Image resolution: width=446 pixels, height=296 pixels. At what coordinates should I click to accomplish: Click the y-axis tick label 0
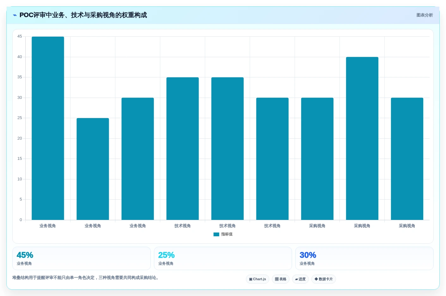click(x=21, y=220)
